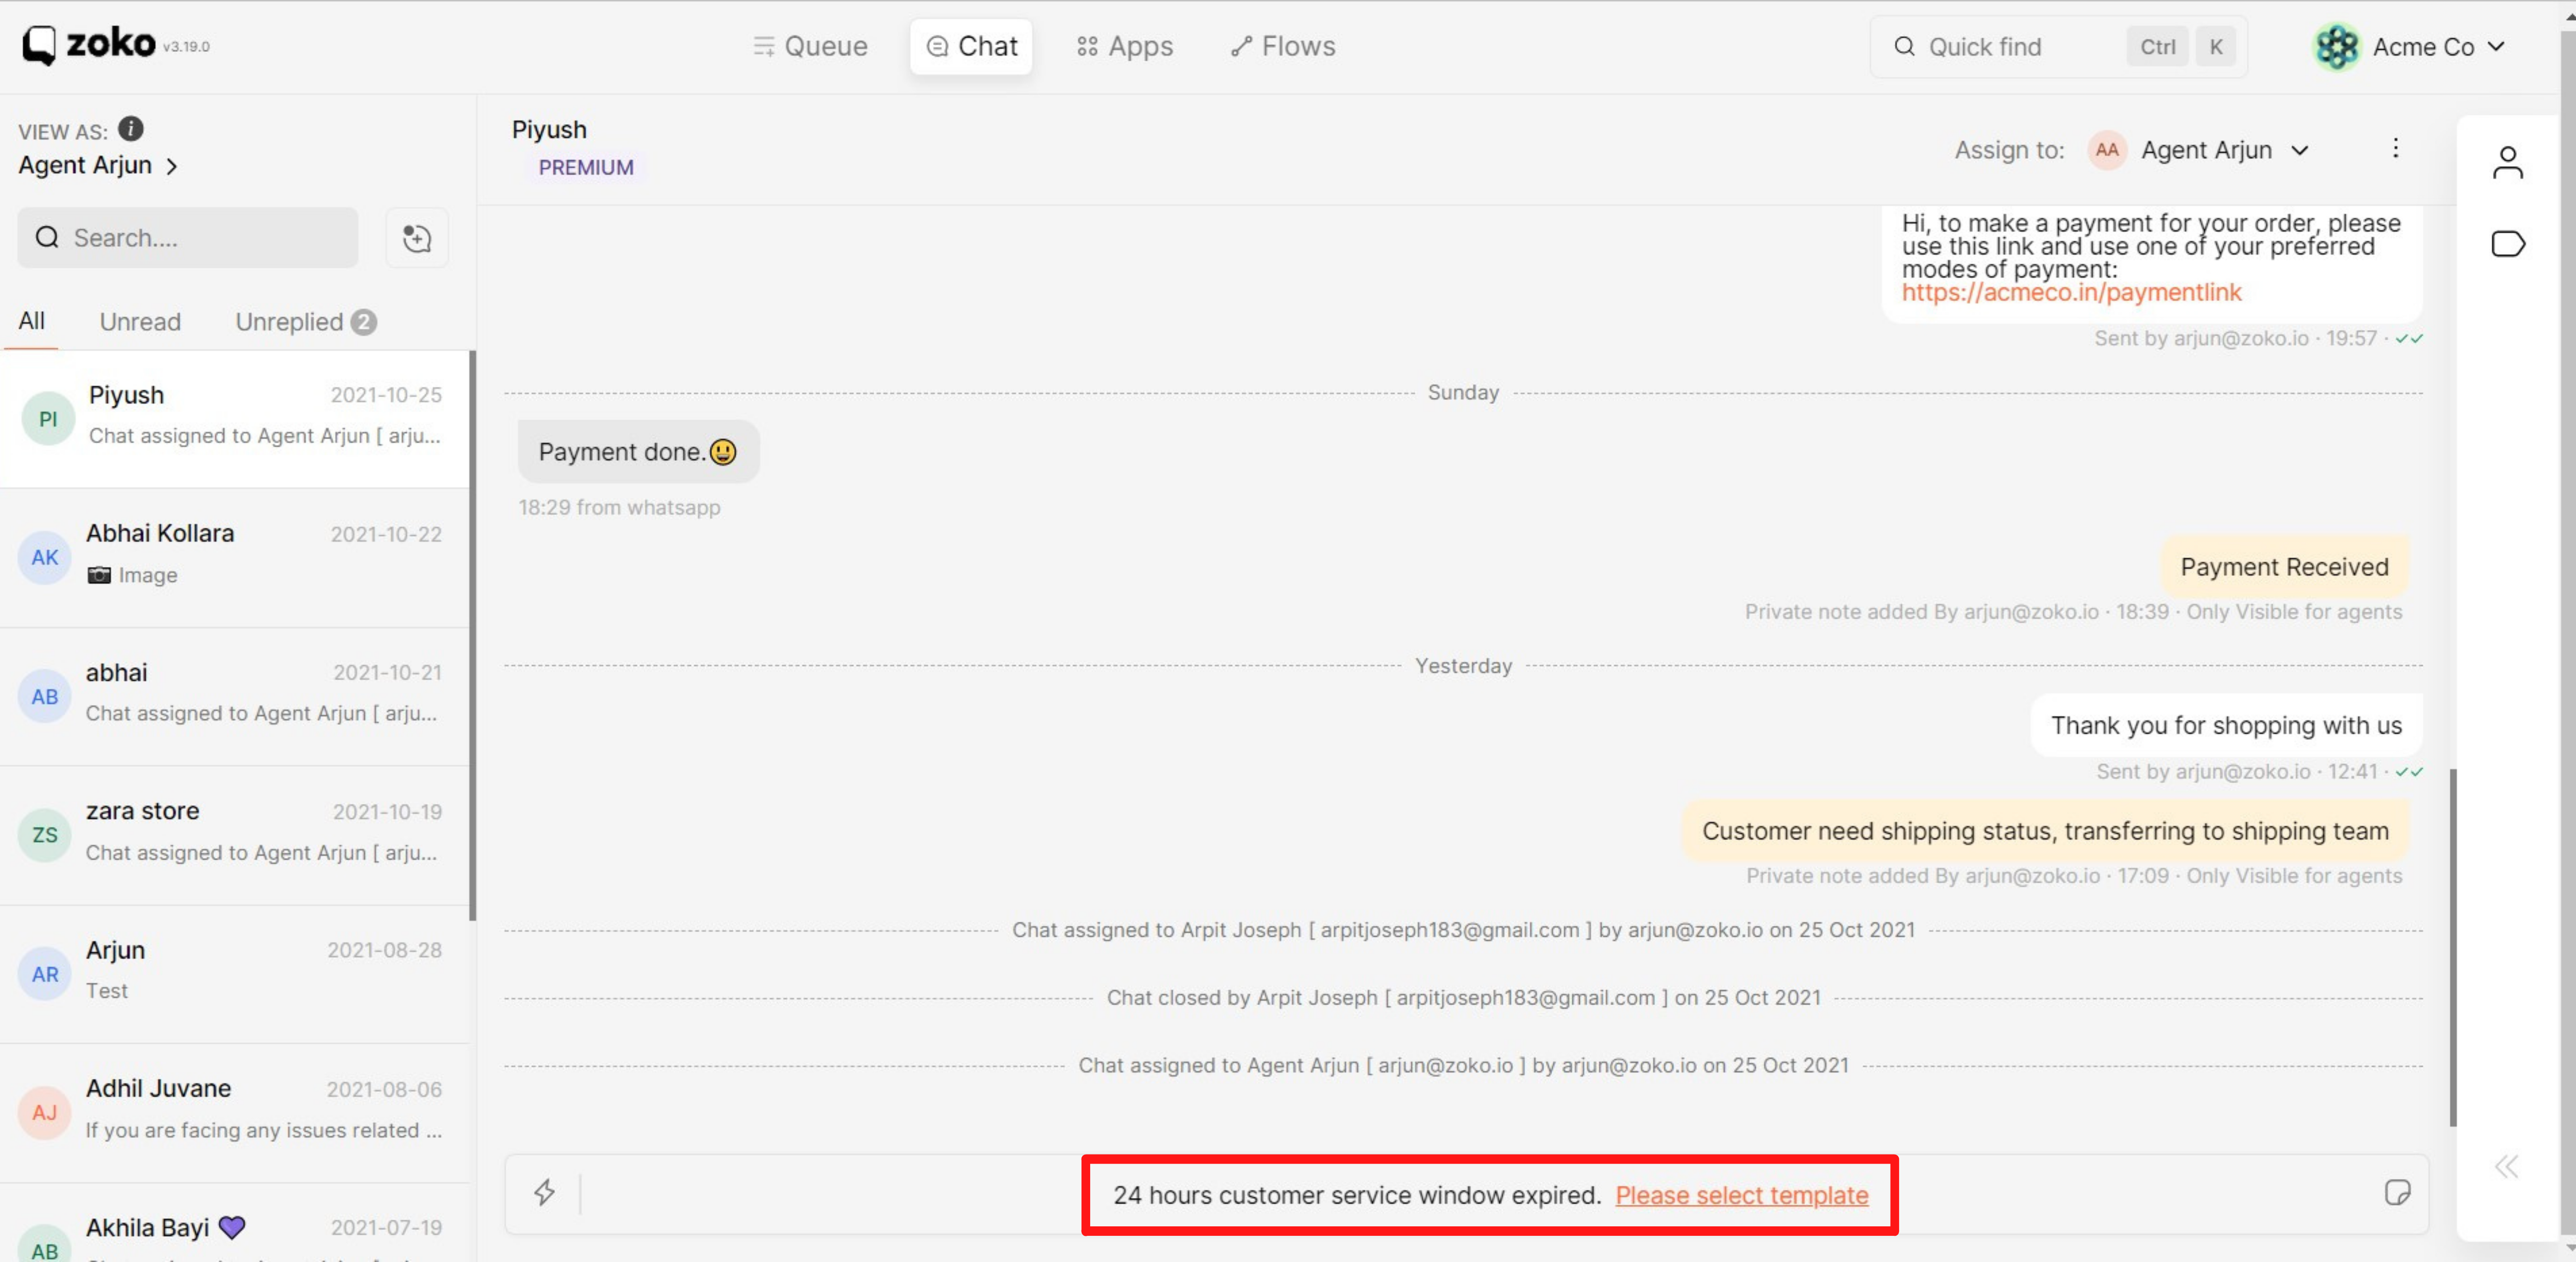Open the Abhai Kollara conversation

[x=235, y=558]
